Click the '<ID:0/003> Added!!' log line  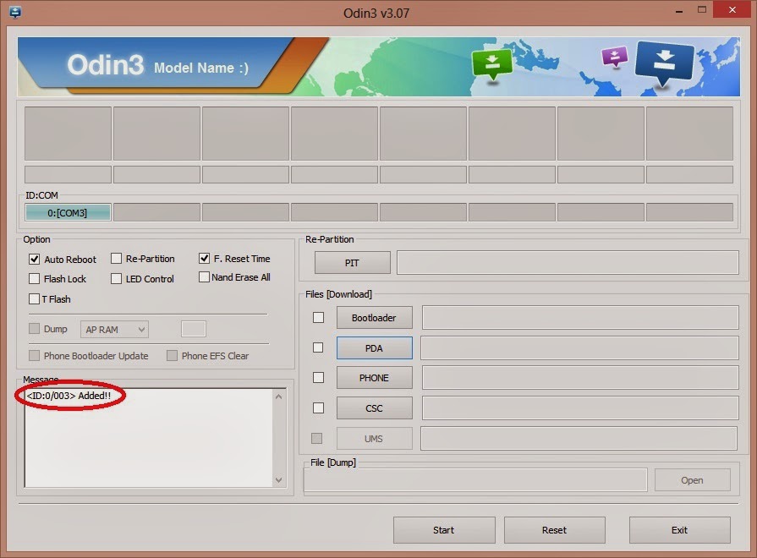pos(69,396)
